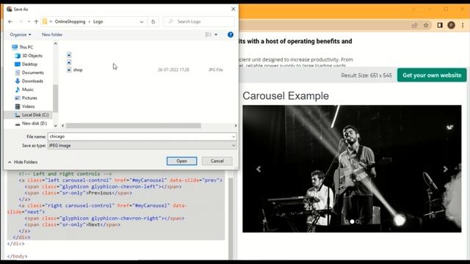This screenshot has width=470, height=264.
Task: Bookmark this page with star icon
Action: point(426,26)
